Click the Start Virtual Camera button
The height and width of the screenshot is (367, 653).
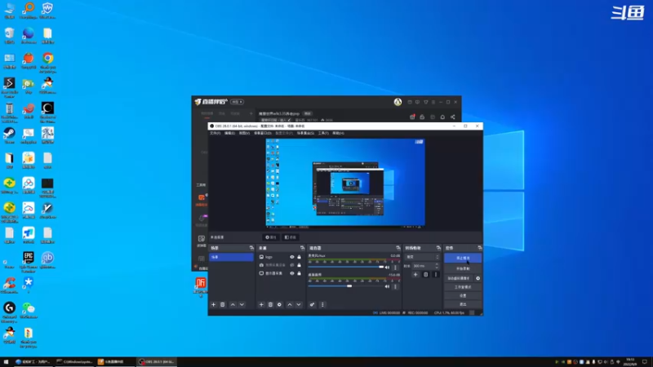(x=459, y=278)
